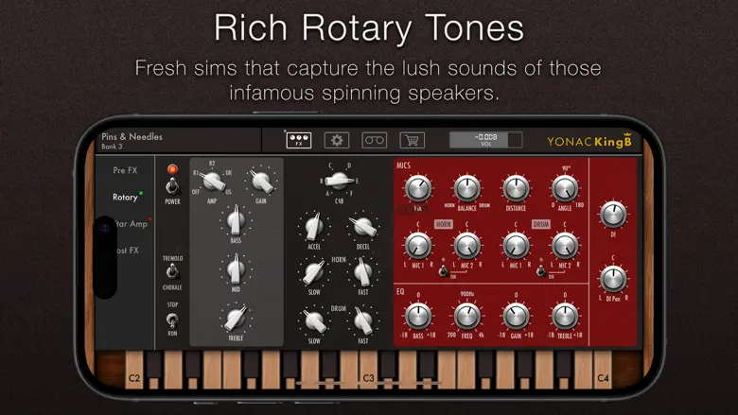Click the HORN MIC 1 pan knob
This screenshot has width=738, height=415.
coord(418,246)
